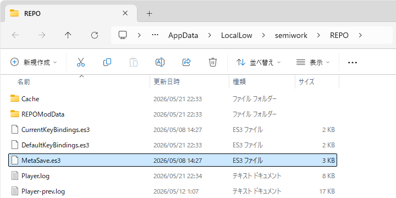Select the Cache folder name
This screenshot has width=396, height=198.
tap(30, 99)
